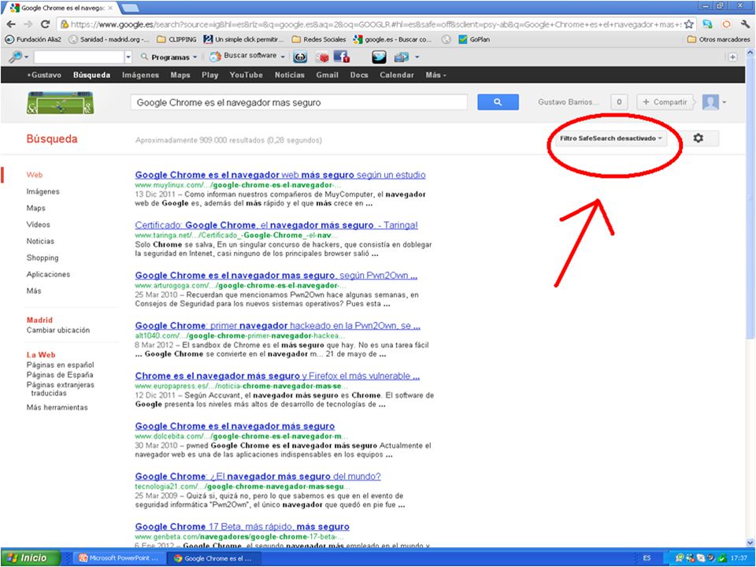Select Noticias in the left sidebar
Viewport: 756px width, 567px height.
click(40, 241)
